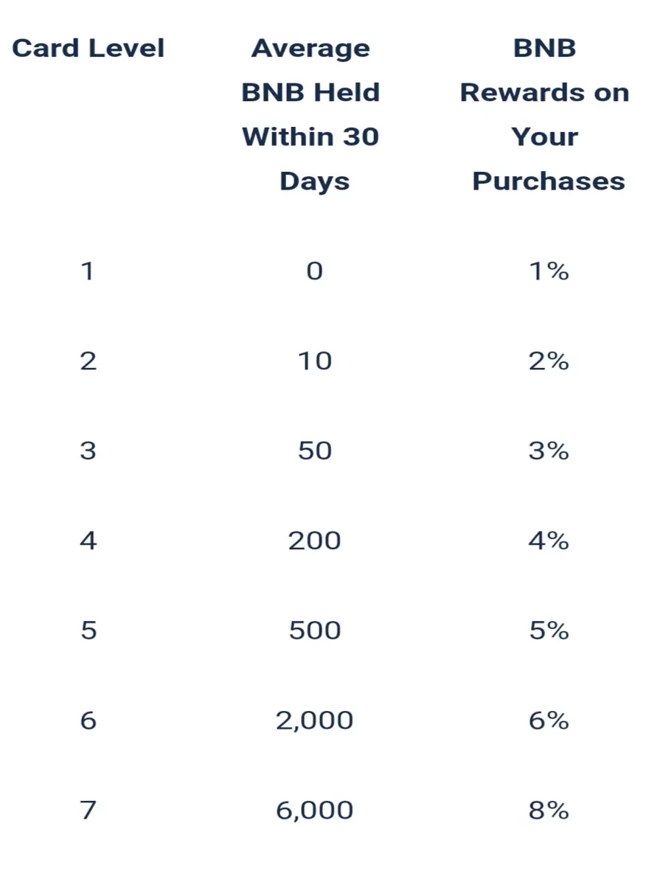The width and height of the screenshot is (666, 885).
Task: Select the 2,000 BNB held value
Action: click(315, 721)
